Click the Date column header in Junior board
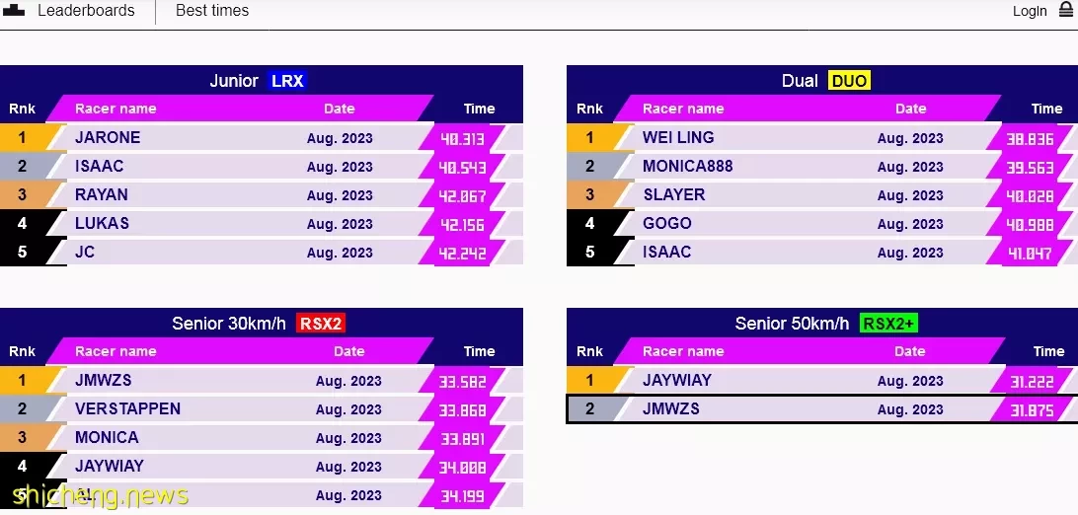Screen dimensions: 1078x515 (339, 109)
